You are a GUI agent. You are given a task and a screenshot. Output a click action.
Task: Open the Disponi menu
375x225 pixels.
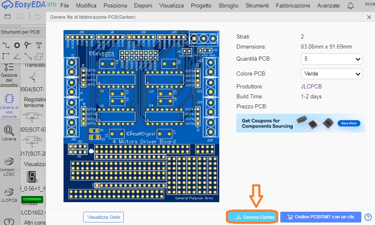(143, 5)
